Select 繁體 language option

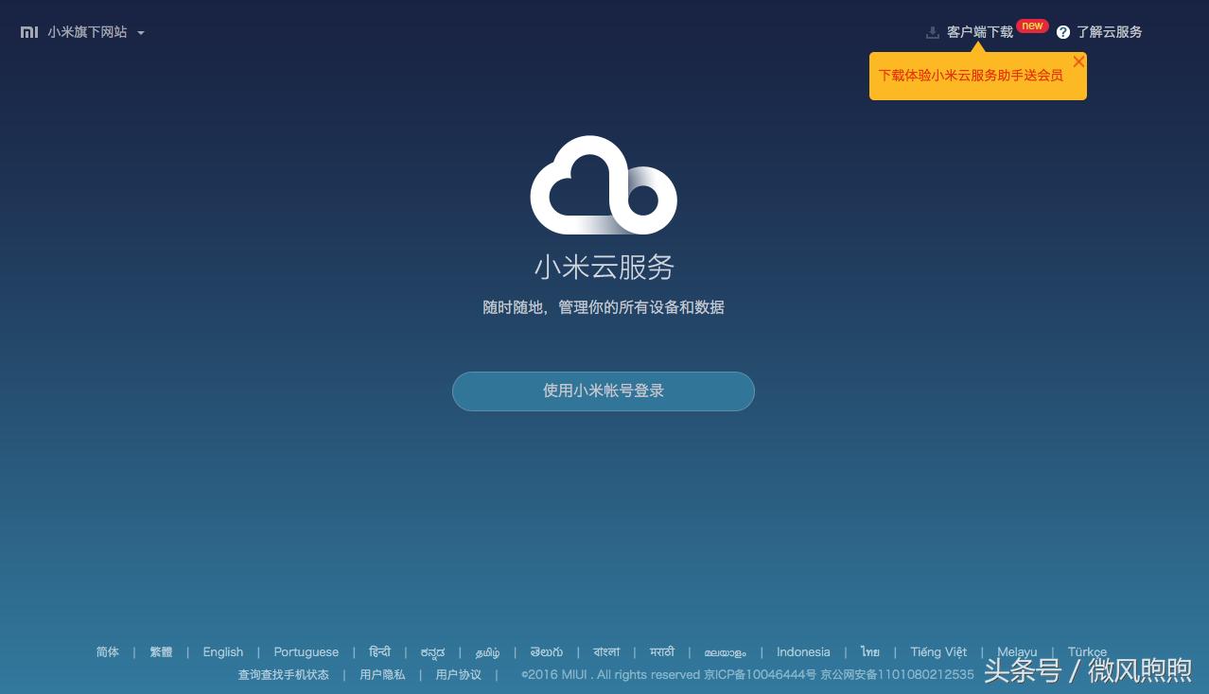(161, 651)
